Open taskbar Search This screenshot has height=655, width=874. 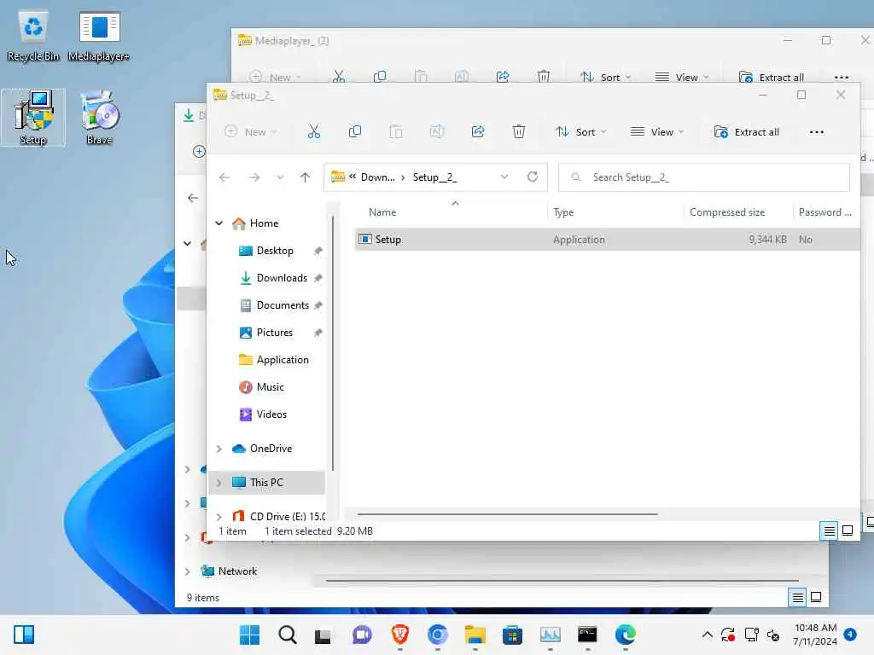288,635
